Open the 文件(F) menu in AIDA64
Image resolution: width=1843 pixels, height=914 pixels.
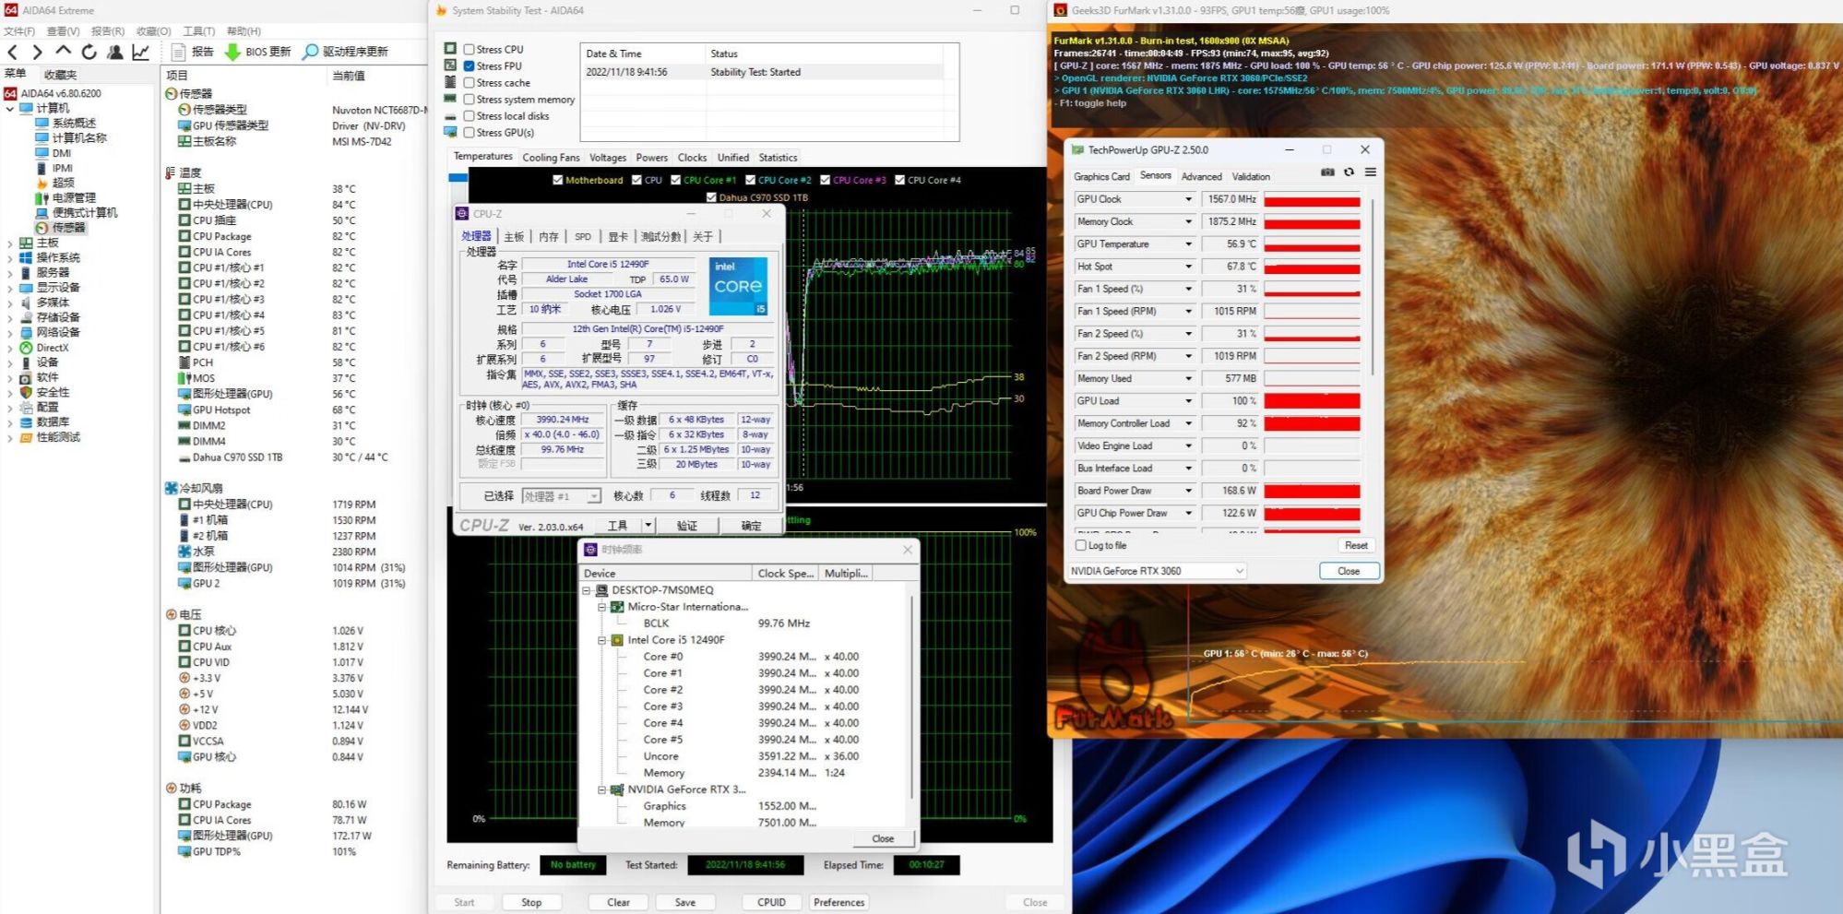pos(19,31)
